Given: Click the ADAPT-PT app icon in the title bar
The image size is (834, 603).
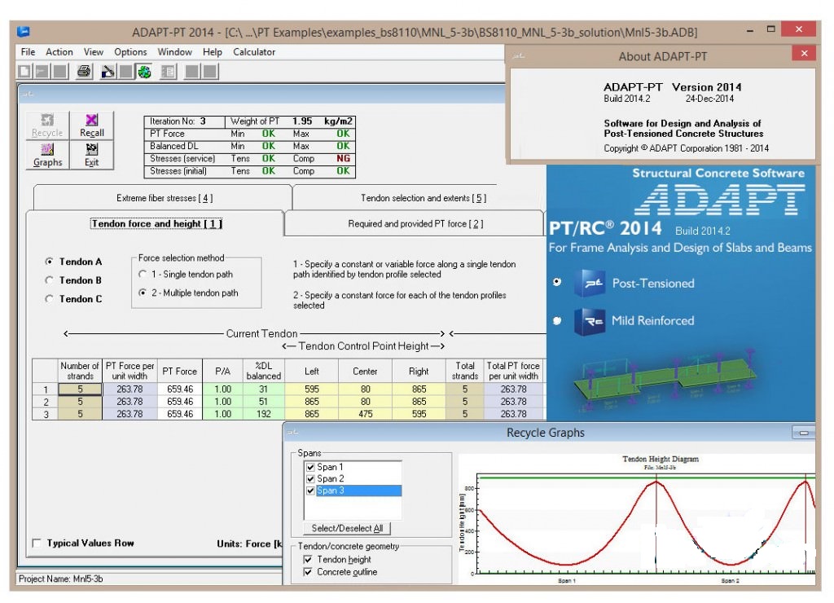Looking at the screenshot, I should coord(24,32).
